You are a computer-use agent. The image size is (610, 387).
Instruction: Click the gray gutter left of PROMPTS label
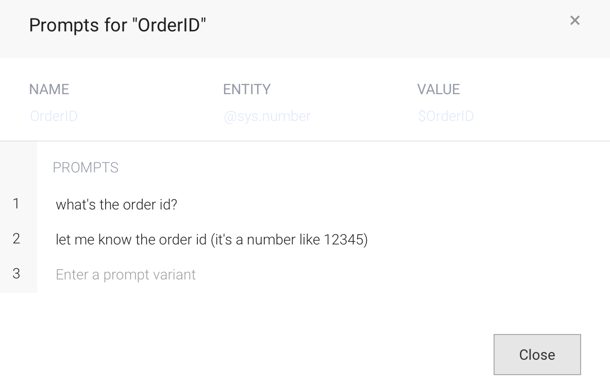[x=18, y=167]
